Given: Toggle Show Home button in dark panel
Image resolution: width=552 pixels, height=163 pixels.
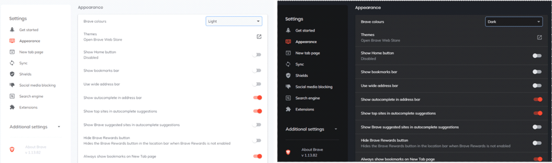Looking at the screenshot, I should click(x=537, y=56).
